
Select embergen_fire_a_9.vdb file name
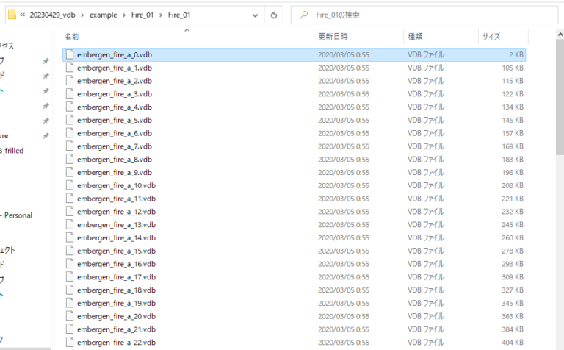[114, 172]
